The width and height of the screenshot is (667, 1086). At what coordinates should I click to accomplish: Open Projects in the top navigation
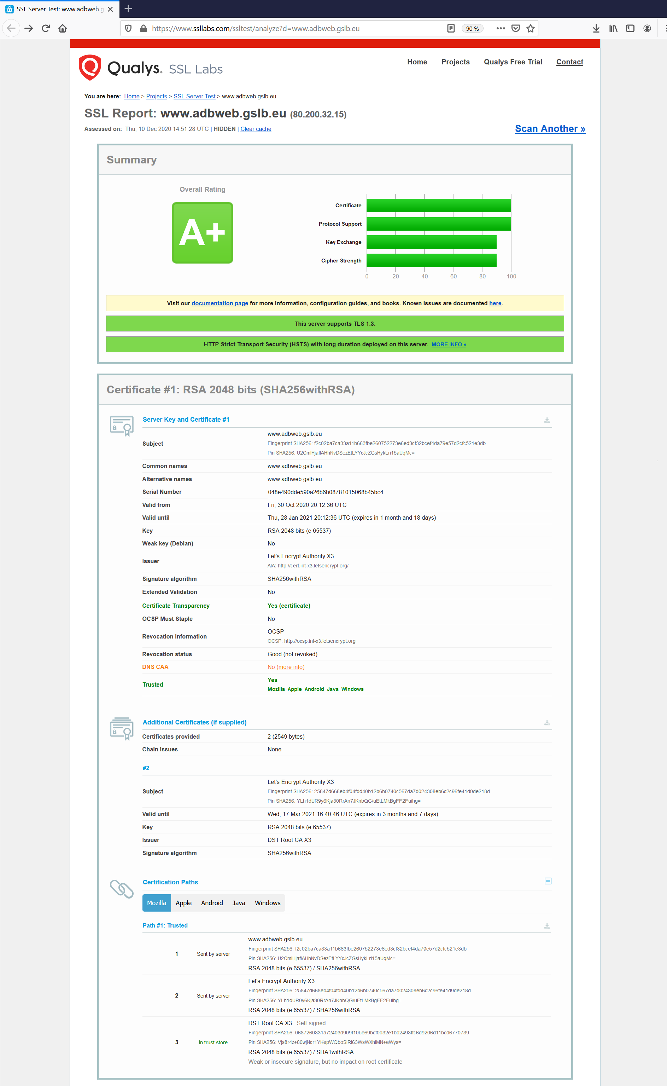pos(455,62)
